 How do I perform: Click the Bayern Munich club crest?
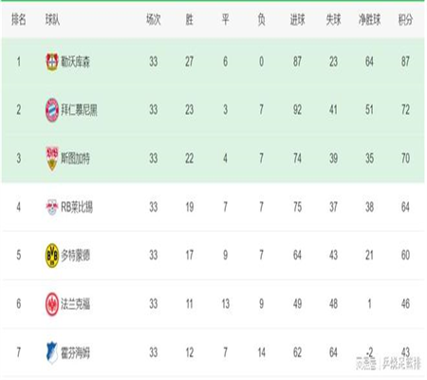coord(52,110)
